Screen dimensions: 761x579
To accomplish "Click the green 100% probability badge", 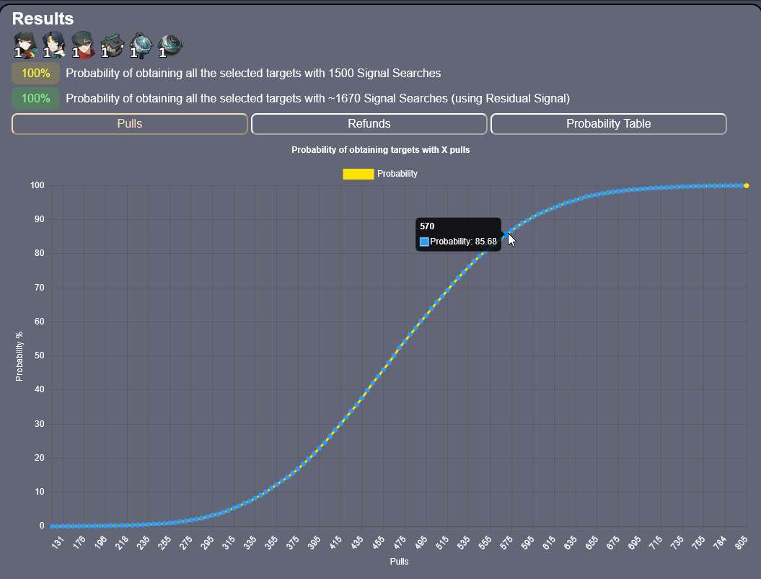I will [36, 99].
